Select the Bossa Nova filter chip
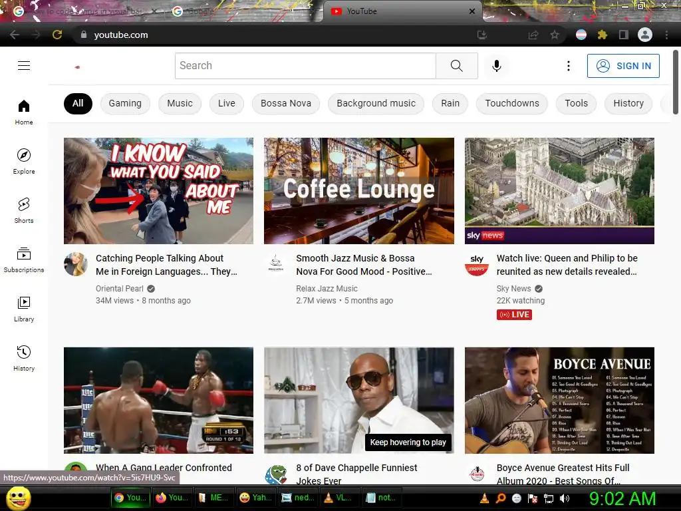The image size is (681, 511). [x=286, y=103]
